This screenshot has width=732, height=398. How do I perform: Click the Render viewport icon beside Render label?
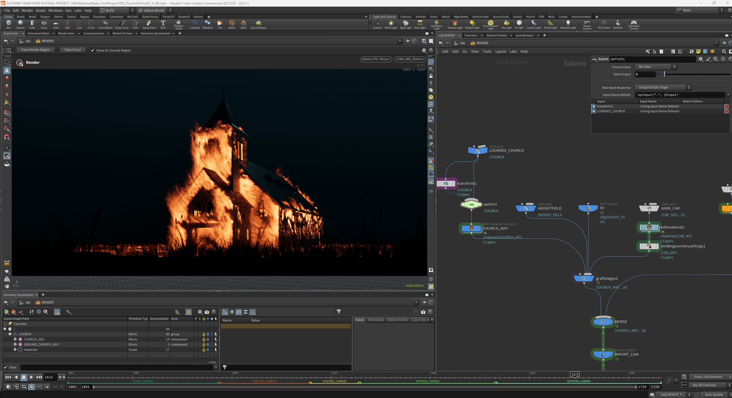point(20,63)
